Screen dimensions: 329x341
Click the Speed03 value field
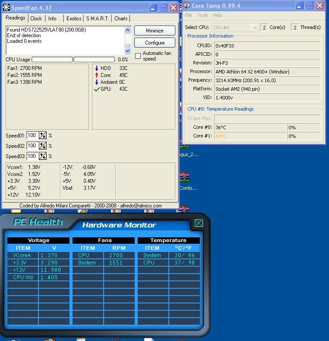point(32,156)
